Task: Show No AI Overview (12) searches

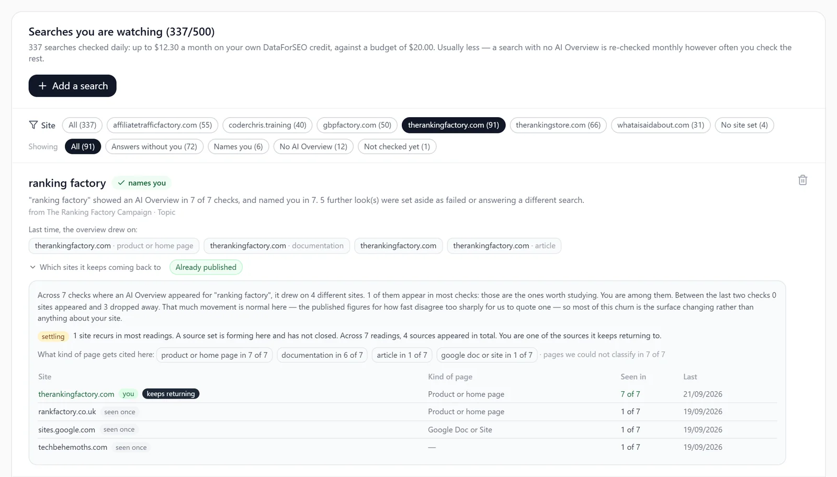Action: click(313, 146)
